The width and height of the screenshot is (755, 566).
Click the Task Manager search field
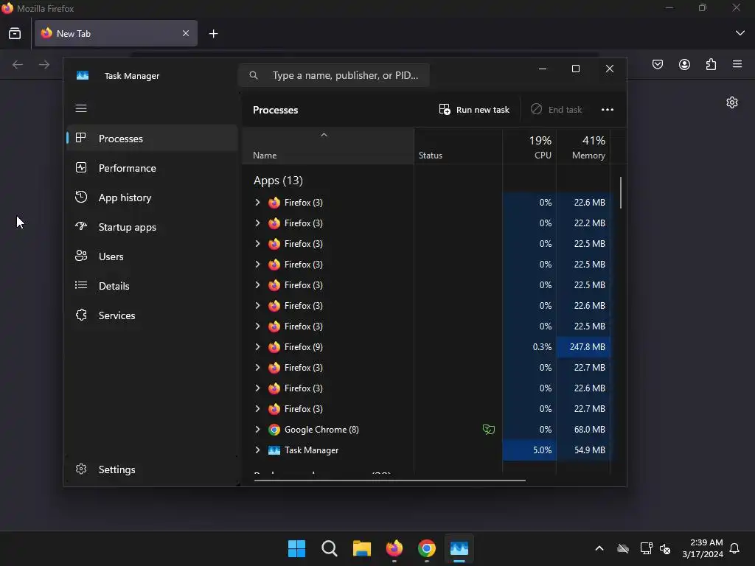click(334, 75)
